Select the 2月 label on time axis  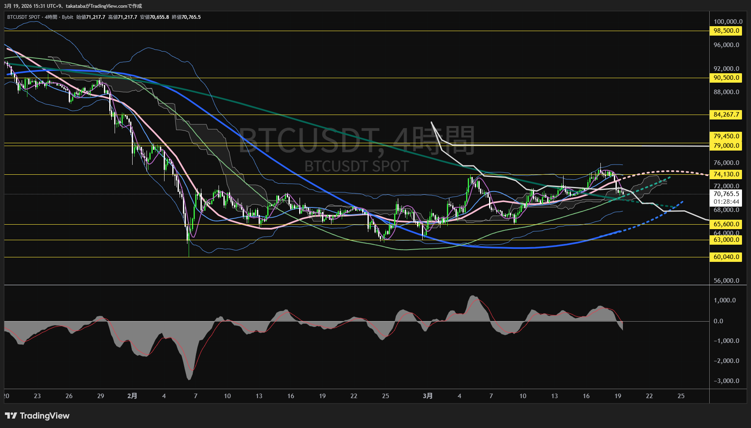(133, 396)
